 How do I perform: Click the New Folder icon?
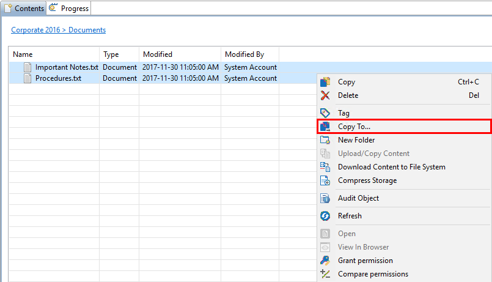pos(325,140)
